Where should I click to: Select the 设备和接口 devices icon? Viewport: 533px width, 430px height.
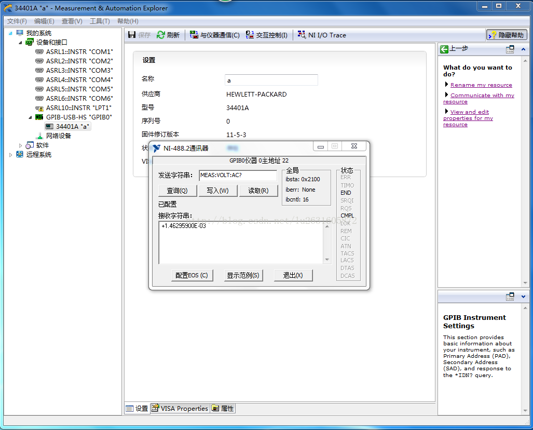(x=30, y=42)
